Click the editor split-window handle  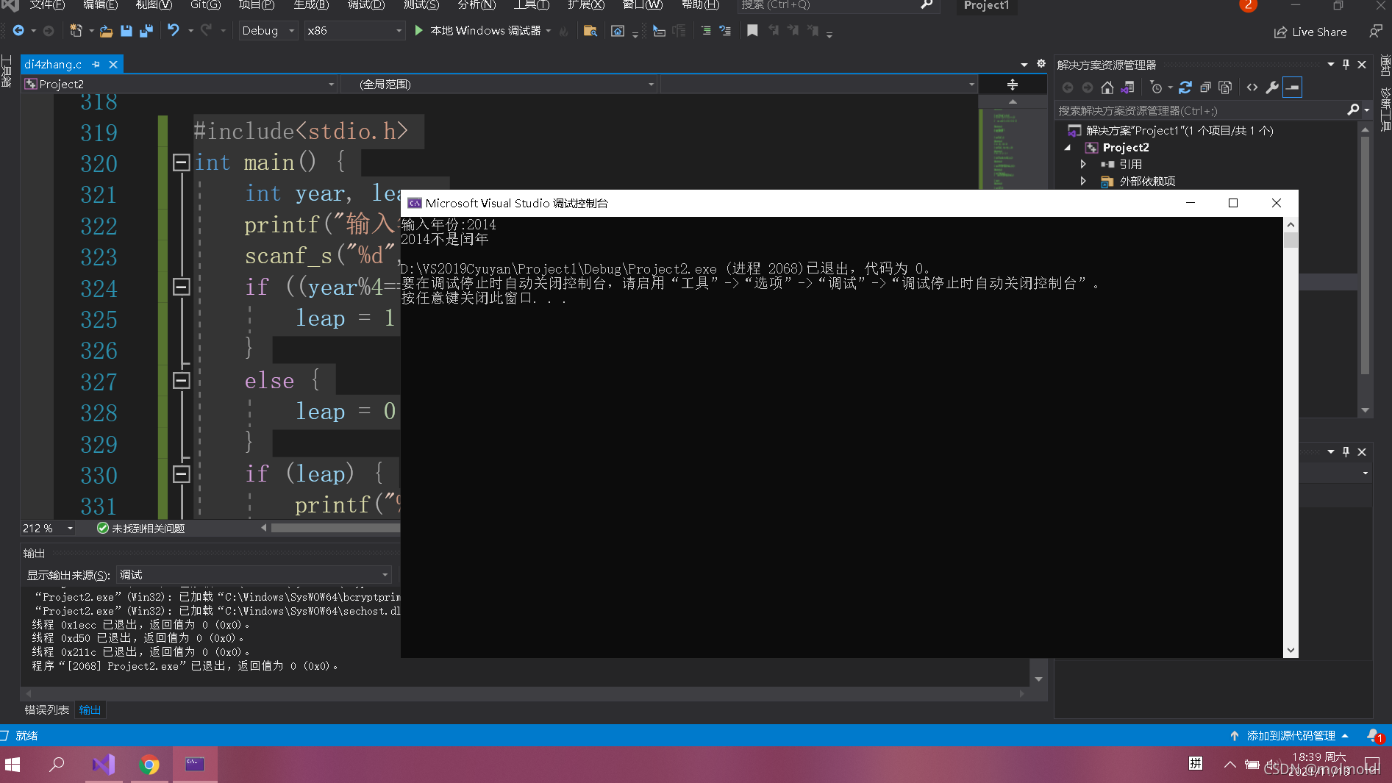(x=1013, y=85)
